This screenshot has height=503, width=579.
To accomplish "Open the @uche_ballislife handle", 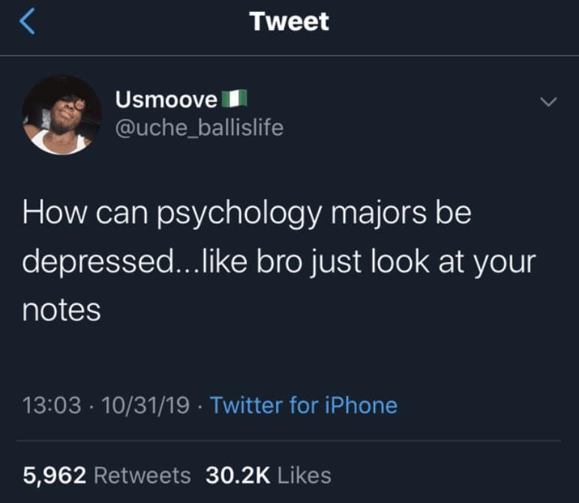I will (199, 128).
